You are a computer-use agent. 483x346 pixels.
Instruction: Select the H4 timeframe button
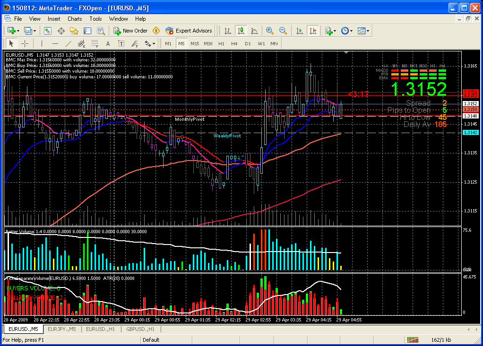234,43
